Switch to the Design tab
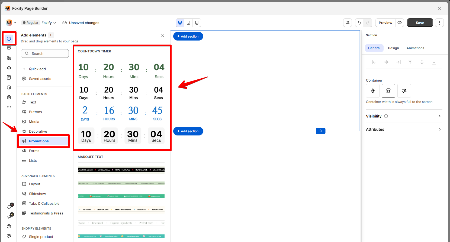This screenshot has height=242, width=450. (x=393, y=48)
